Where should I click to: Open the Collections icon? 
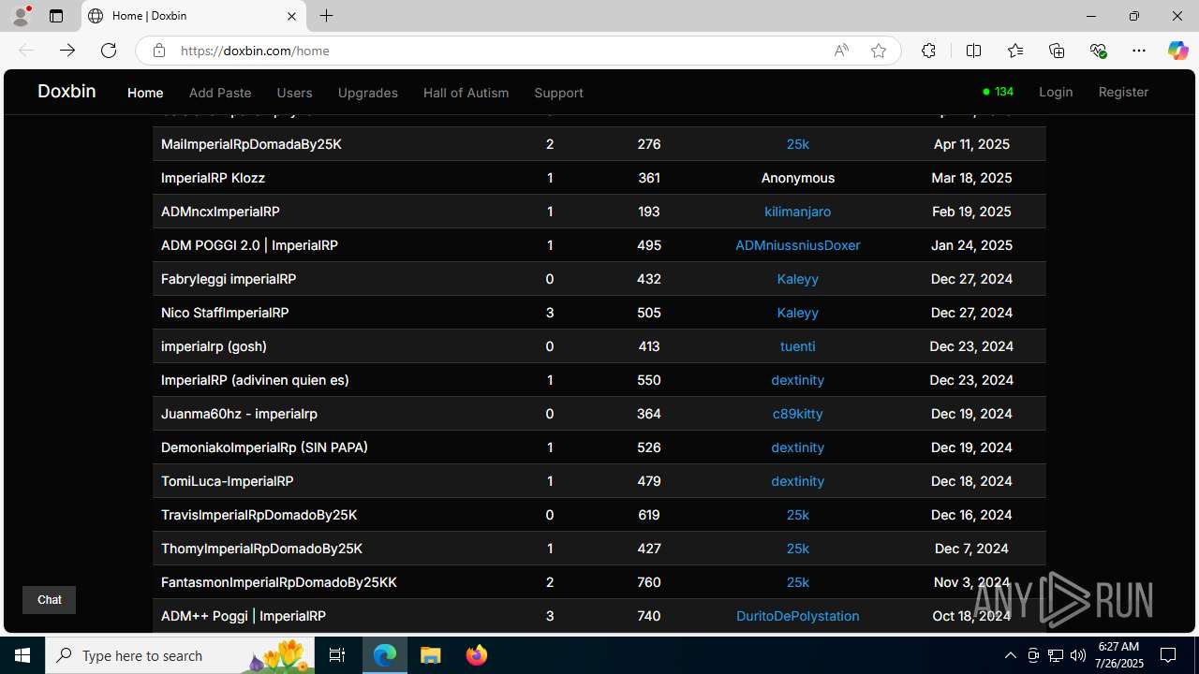point(1057,51)
